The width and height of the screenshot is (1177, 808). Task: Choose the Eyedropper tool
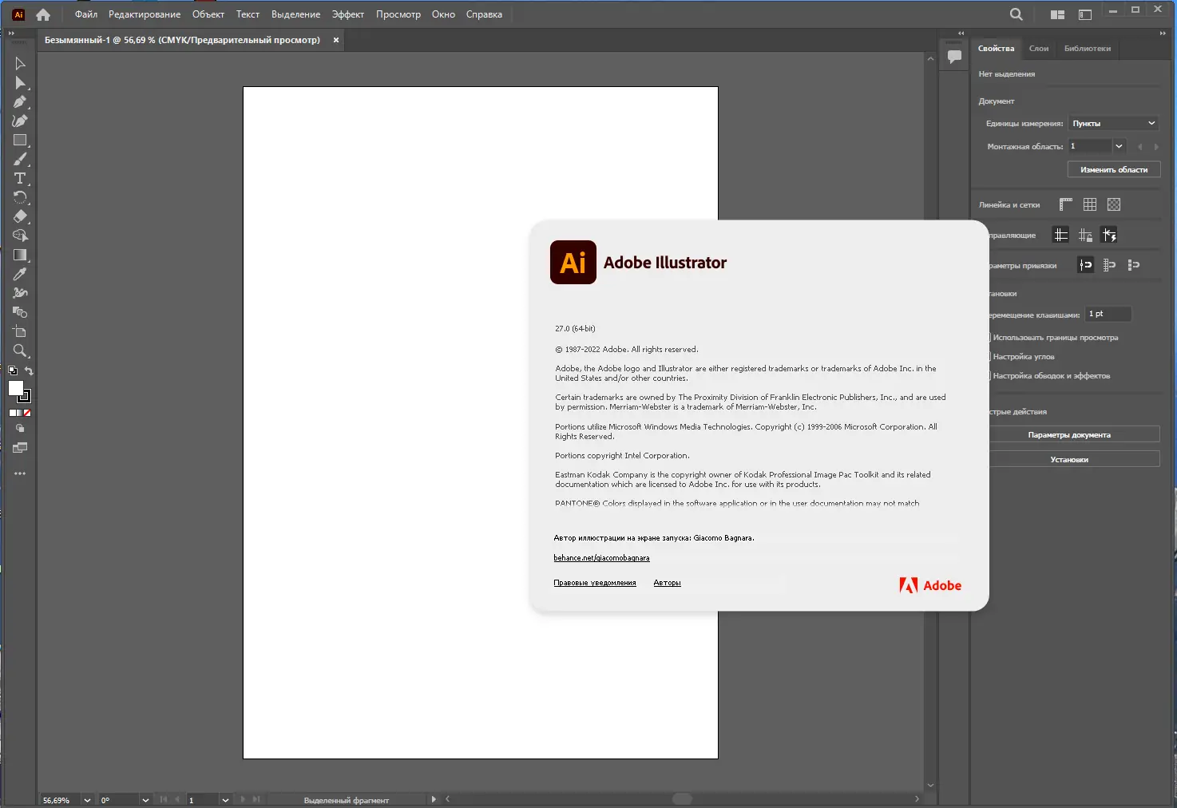[x=20, y=274]
